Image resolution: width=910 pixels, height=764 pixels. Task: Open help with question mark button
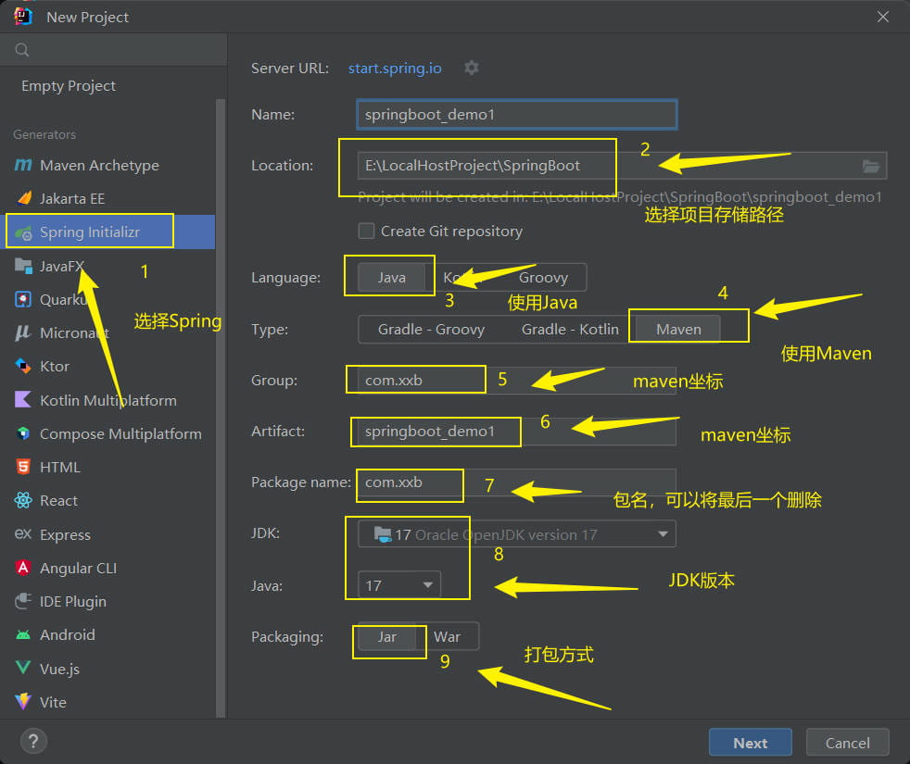33,742
